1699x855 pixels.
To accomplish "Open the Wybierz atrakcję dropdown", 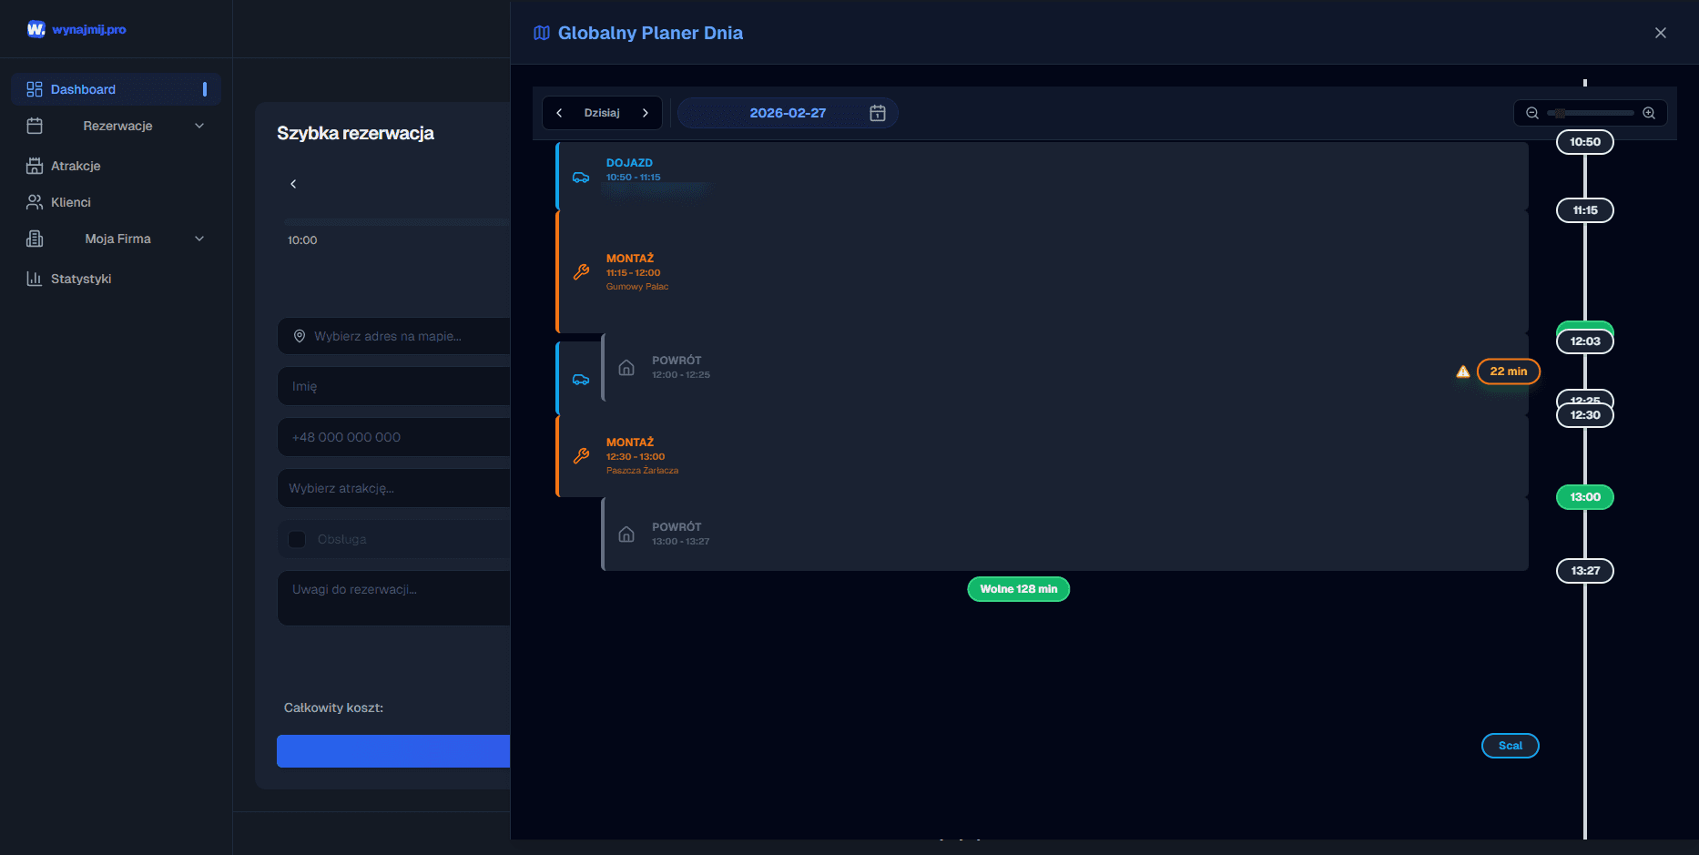I will (393, 488).
